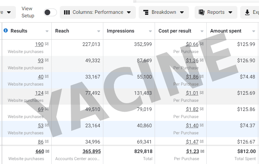Click the info icon next to Results

6,30
